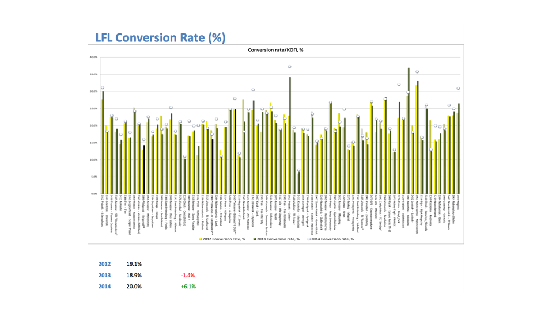Click the 40.0% y-axis label
The height and width of the screenshot is (317, 552).
click(x=94, y=57)
